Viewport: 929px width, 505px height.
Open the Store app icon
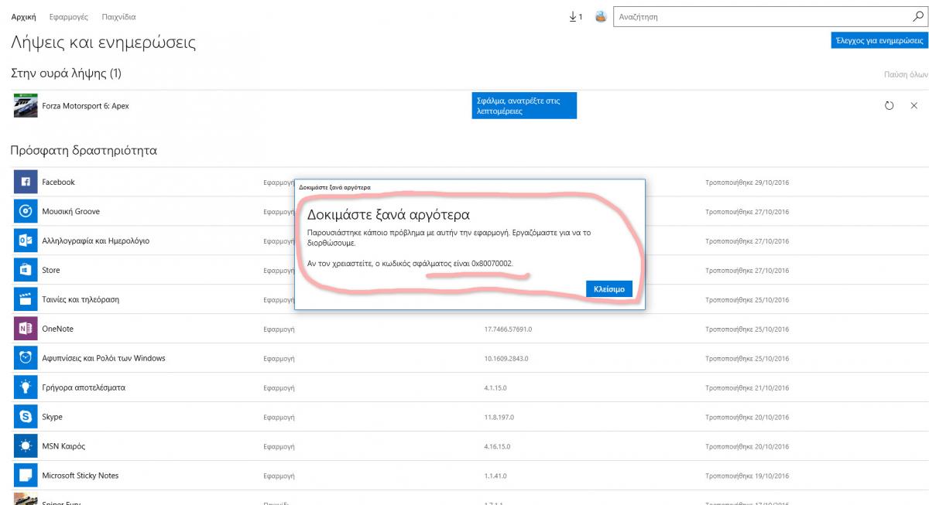26,271
